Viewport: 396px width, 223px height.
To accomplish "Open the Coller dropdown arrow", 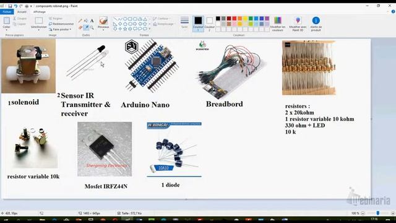I will [x=6, y=30].
